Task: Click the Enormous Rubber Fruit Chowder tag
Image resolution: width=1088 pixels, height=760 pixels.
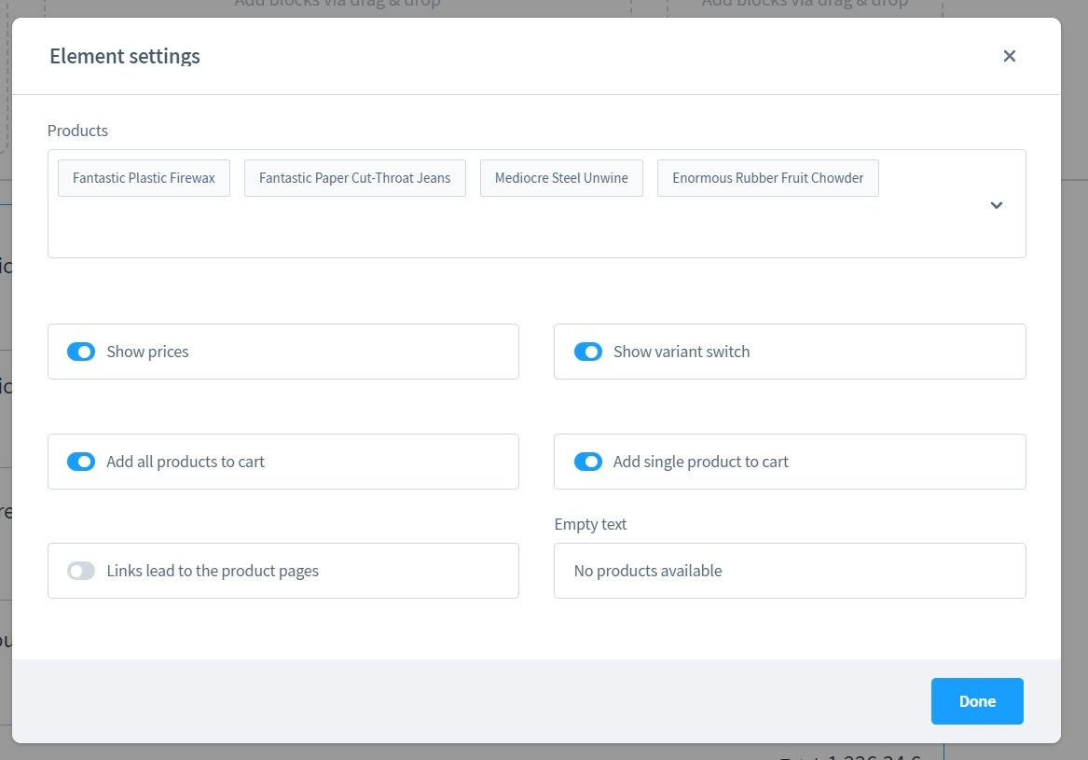Action: (x=767, y=178)
